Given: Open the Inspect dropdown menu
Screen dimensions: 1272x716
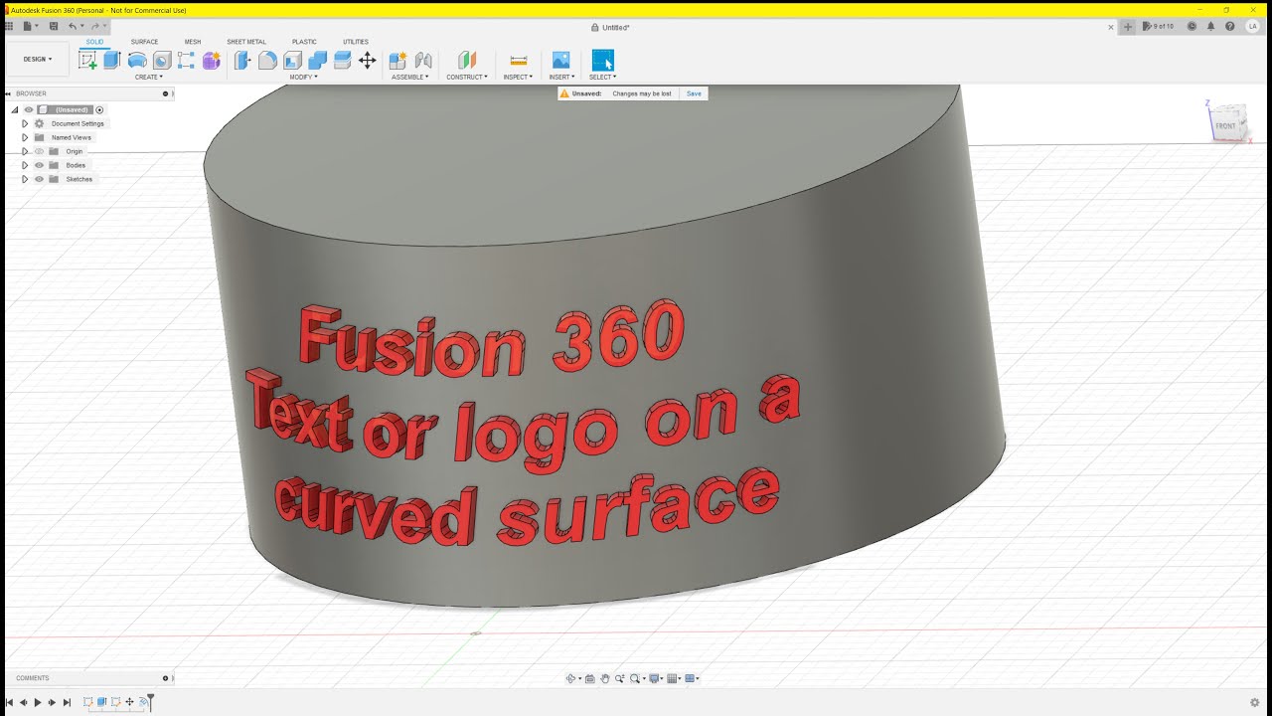Looking at the screenshot, I should (518, 77).
